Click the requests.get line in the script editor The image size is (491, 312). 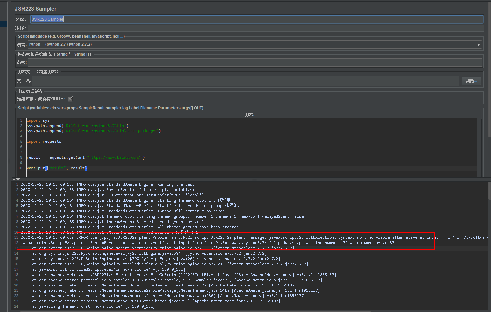click(86, 157)
